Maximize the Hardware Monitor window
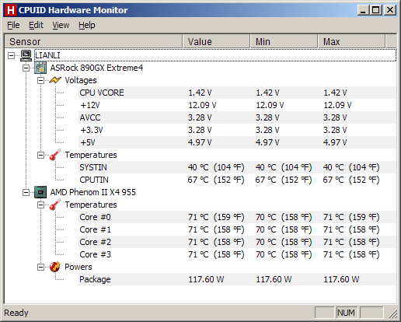401x322 pixels. [375, 10]
